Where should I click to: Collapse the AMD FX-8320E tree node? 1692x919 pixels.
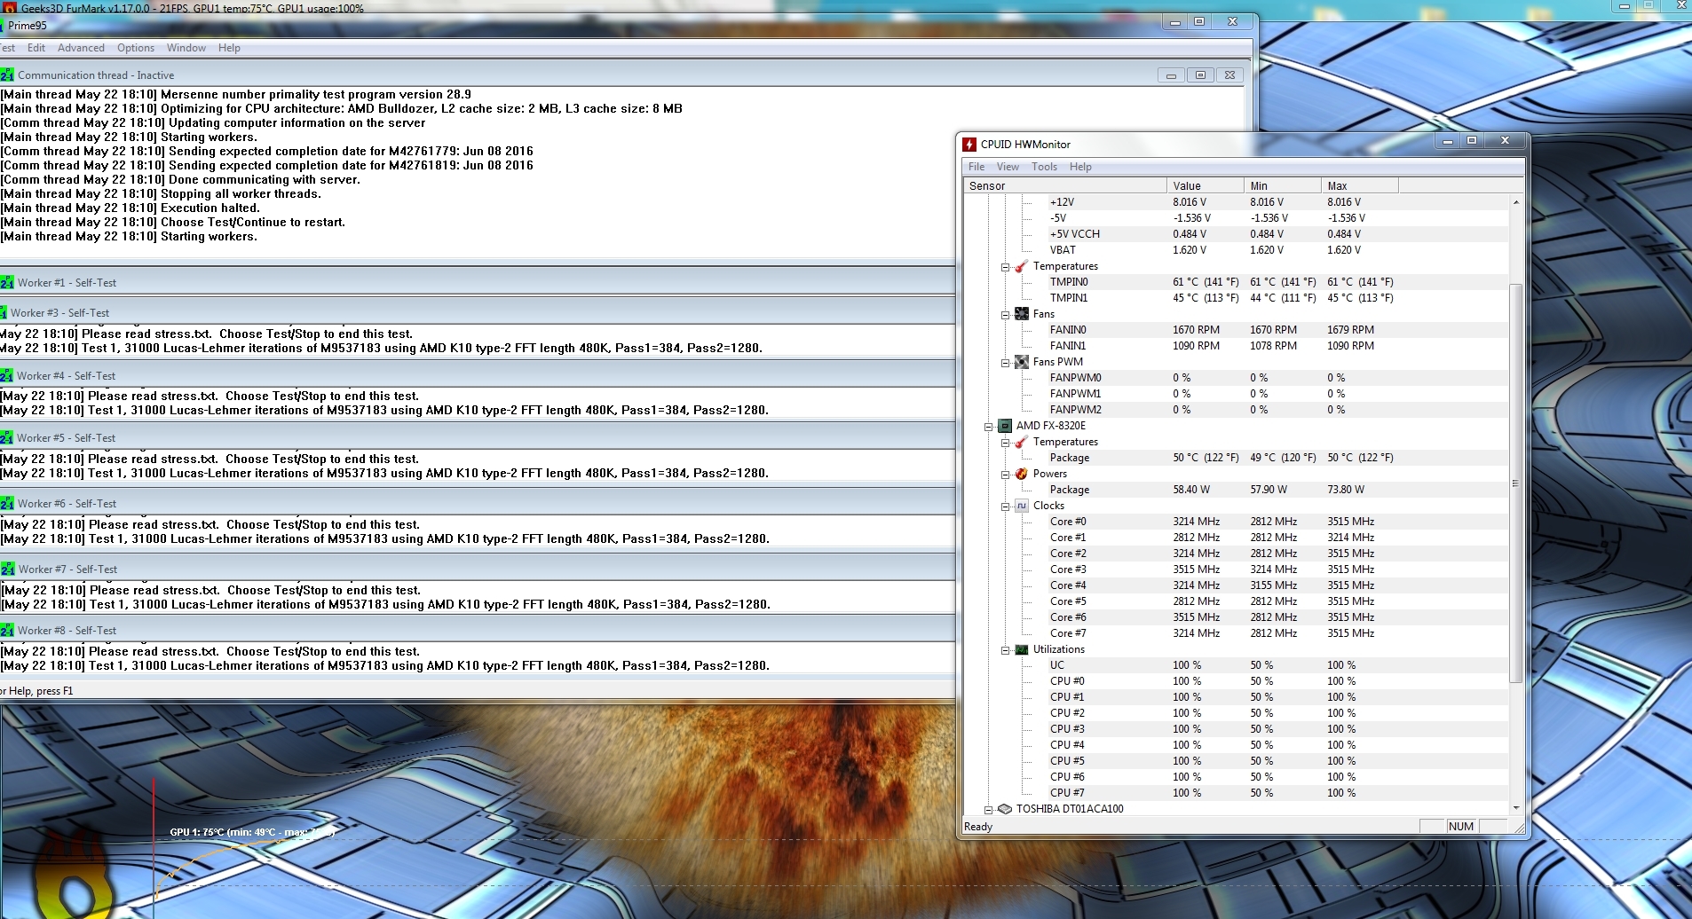point(989,427)
